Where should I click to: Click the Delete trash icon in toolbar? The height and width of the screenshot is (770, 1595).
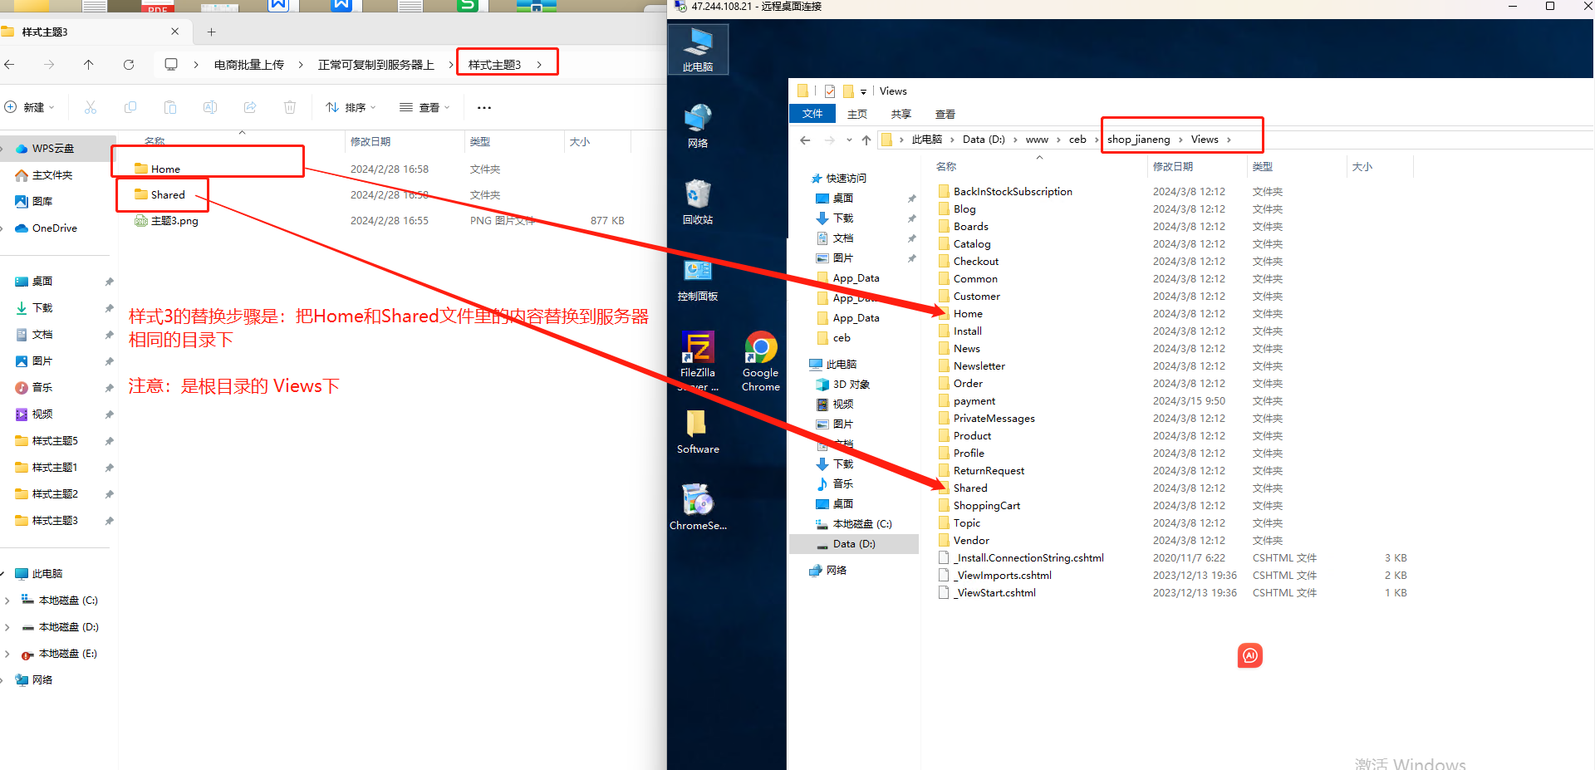290,107
